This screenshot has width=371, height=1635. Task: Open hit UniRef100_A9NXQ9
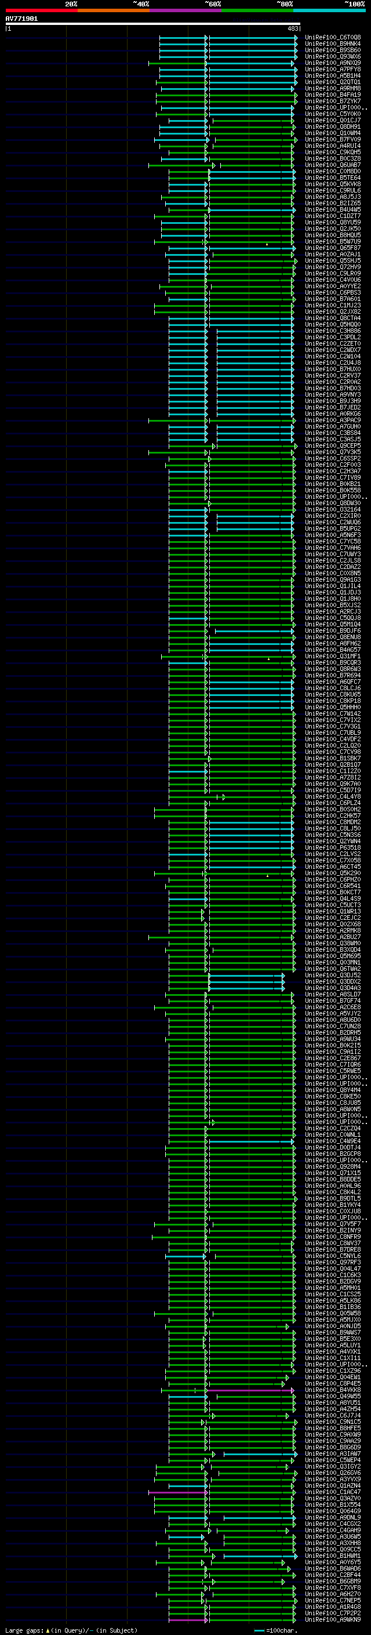332,63
